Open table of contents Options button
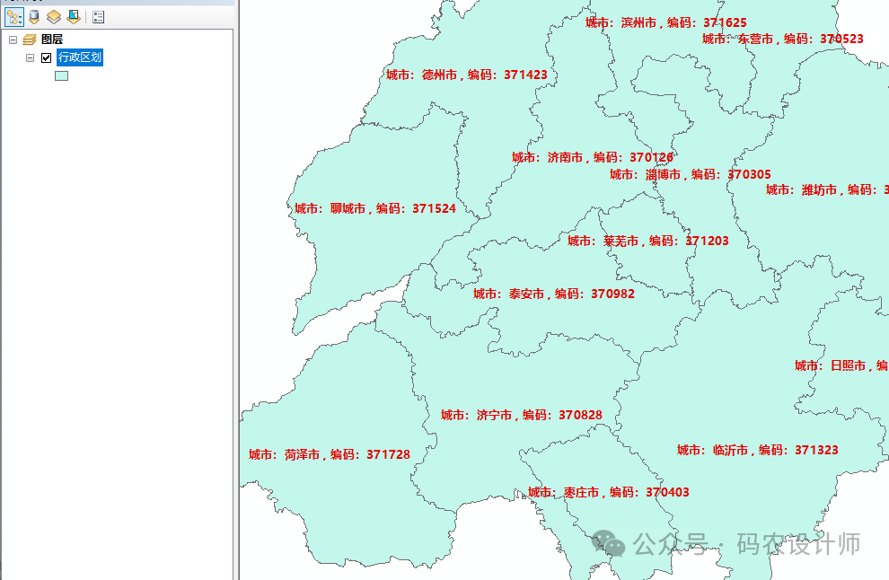The width and height of the screenshot is (889, 580). [x=98, y=17]
